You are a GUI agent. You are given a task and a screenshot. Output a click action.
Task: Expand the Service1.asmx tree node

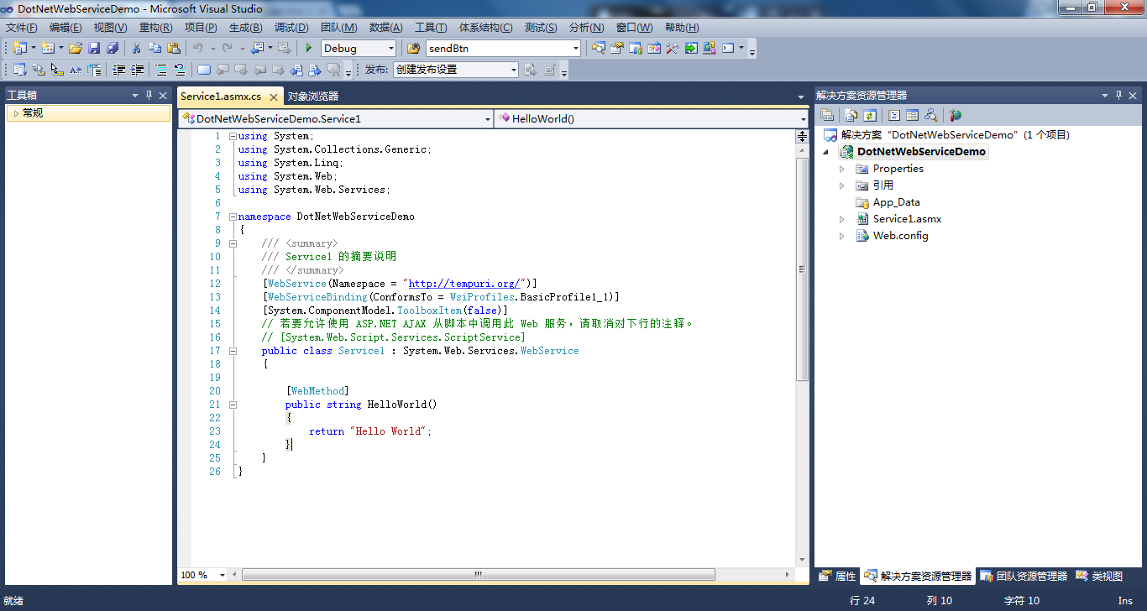[x=842, y=219]
